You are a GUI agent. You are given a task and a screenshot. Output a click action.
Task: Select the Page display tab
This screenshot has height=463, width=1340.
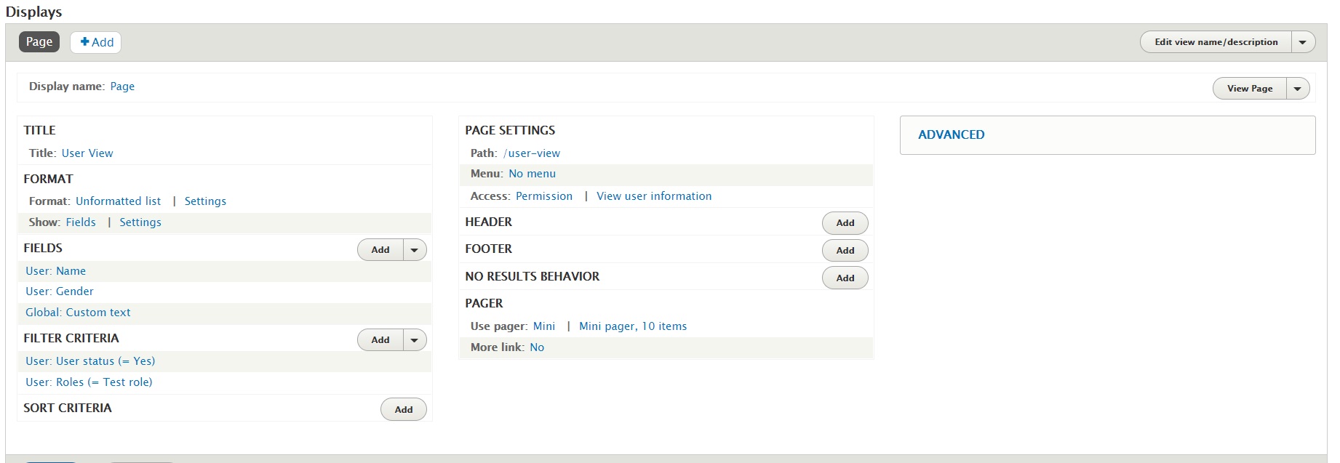click(39, 42)
